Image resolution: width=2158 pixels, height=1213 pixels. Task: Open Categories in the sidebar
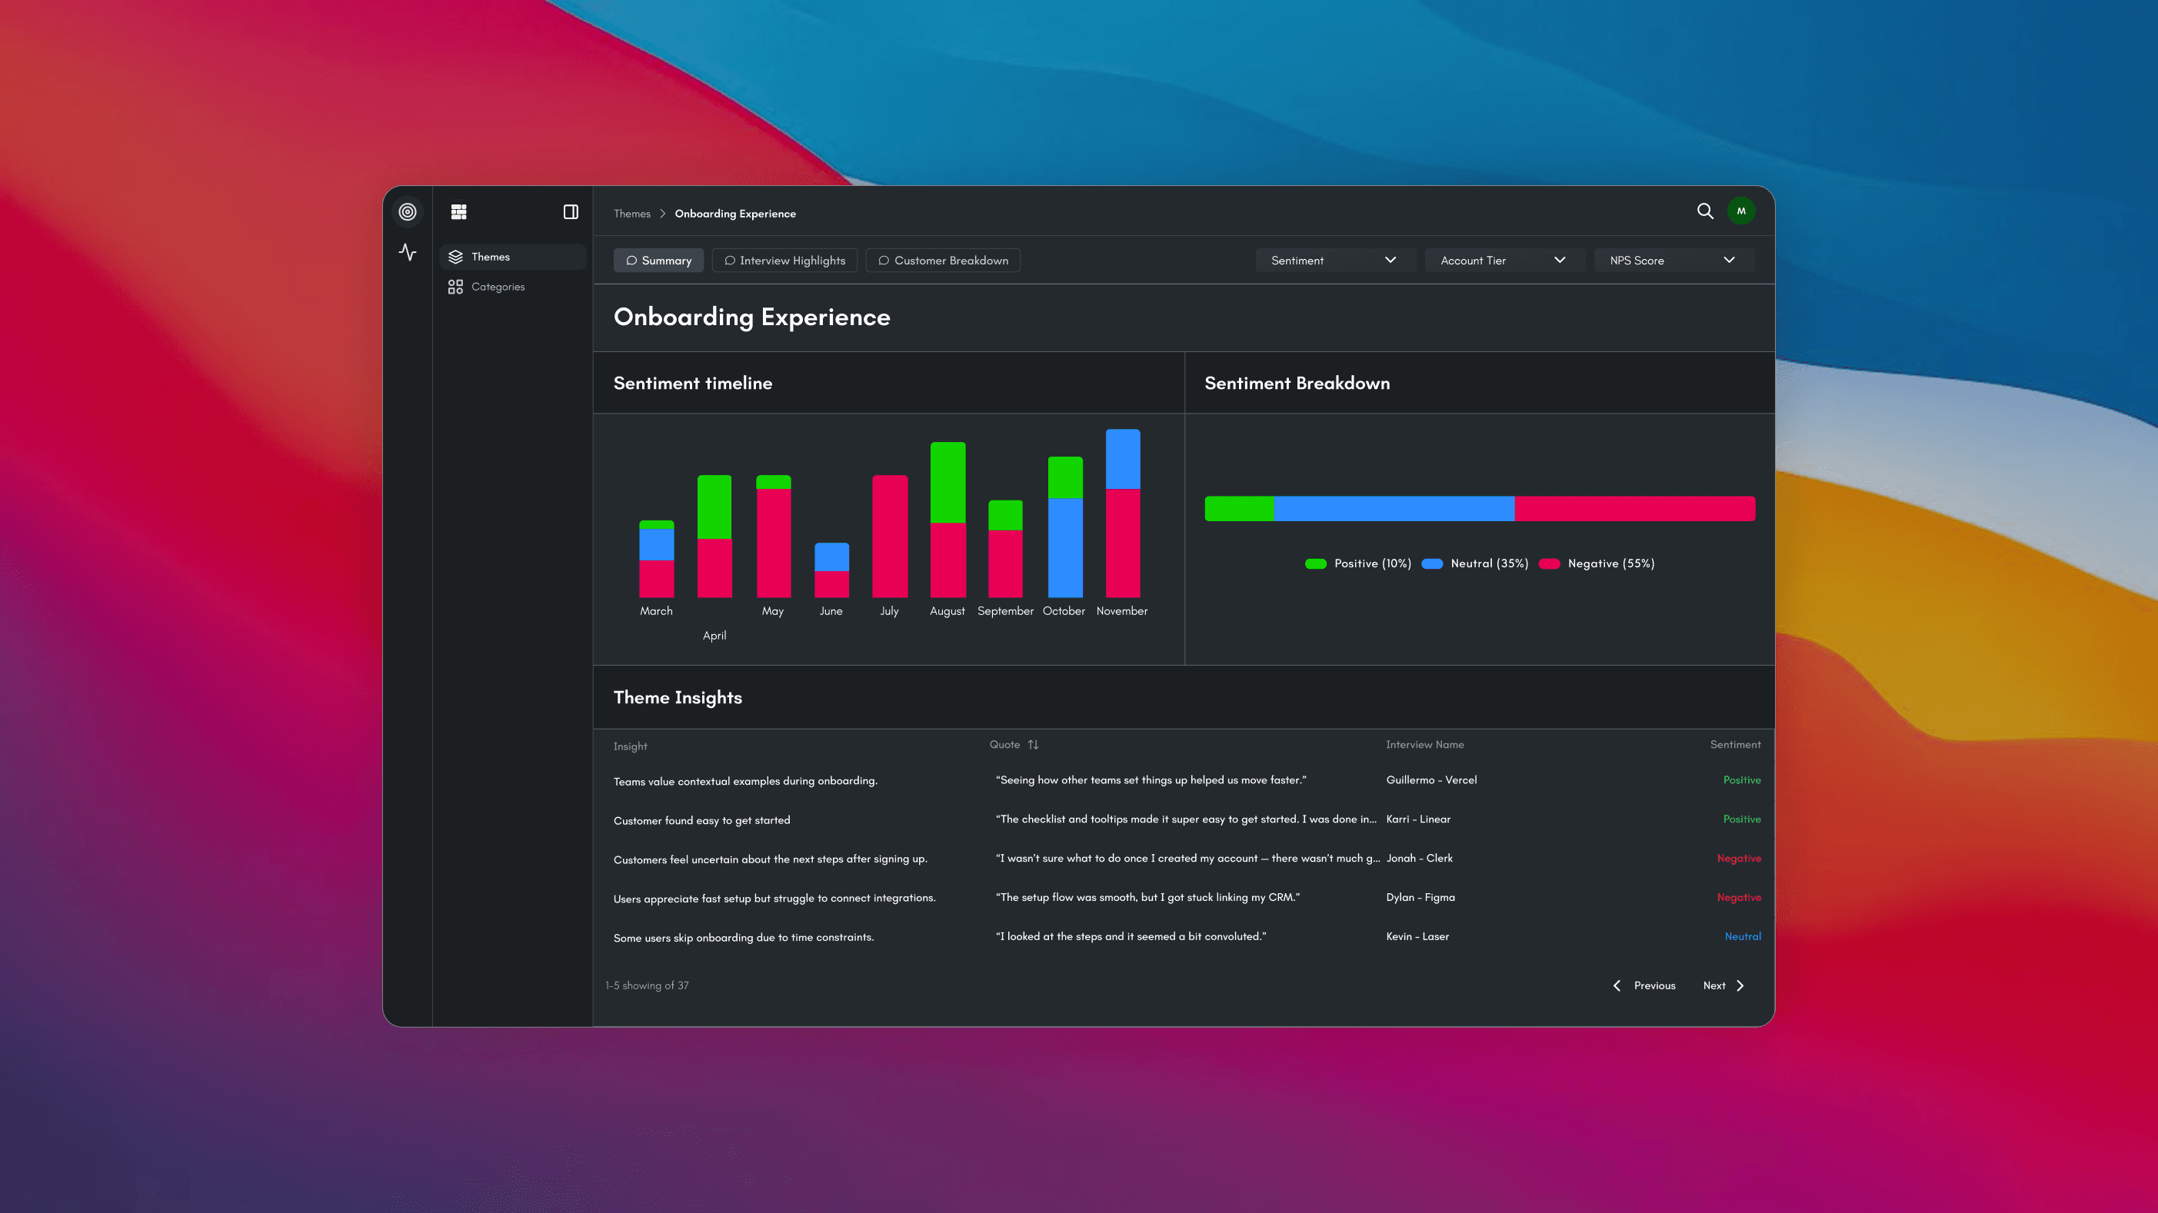pyautogui.click(x=497, y=286)
